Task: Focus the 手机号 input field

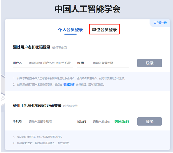Action: pyautogui.click(x=51, y=121)
